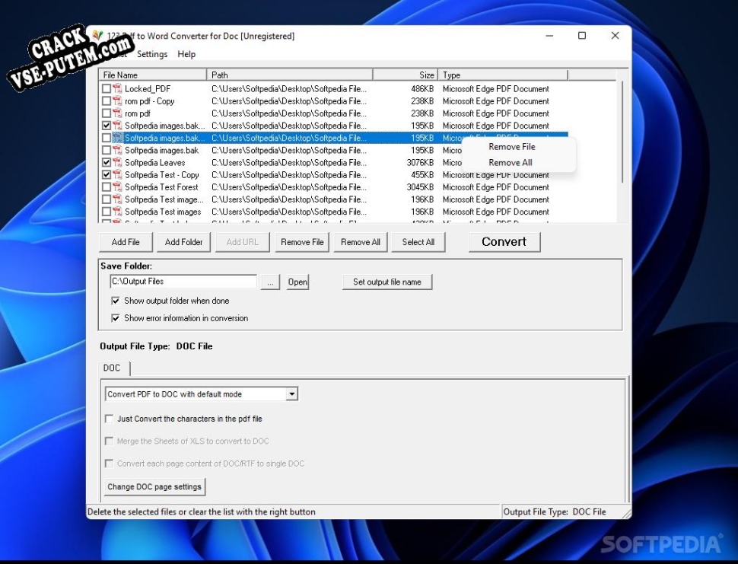Click the PDF icon beside the rom pdf file
The width and height of the screenshot is (738, 564).
(117, 113)
